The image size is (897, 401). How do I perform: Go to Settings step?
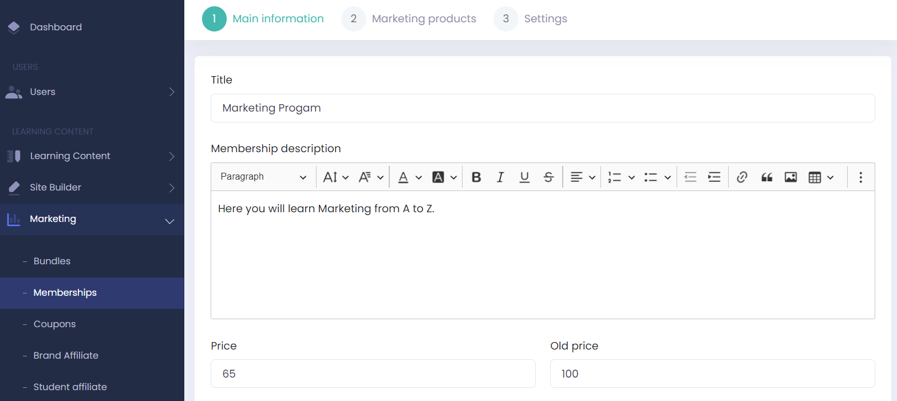[x=531, y=19]
